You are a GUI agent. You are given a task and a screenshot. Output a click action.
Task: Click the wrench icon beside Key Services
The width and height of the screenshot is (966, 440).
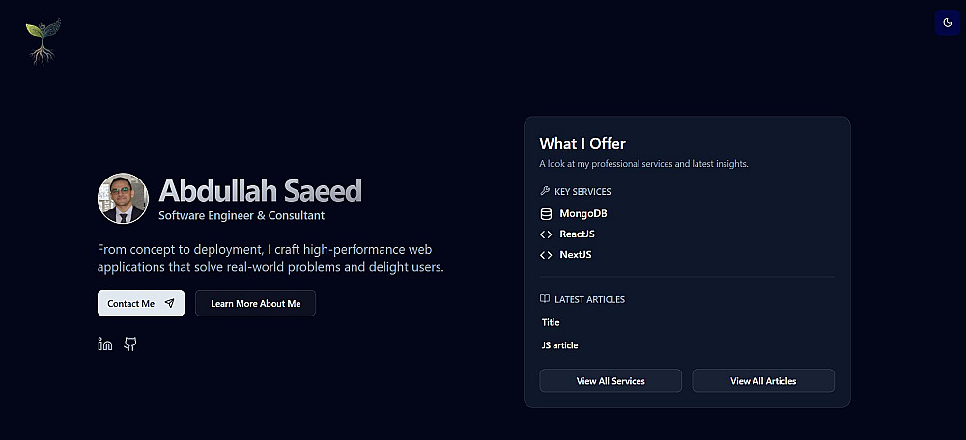(545, 191)
